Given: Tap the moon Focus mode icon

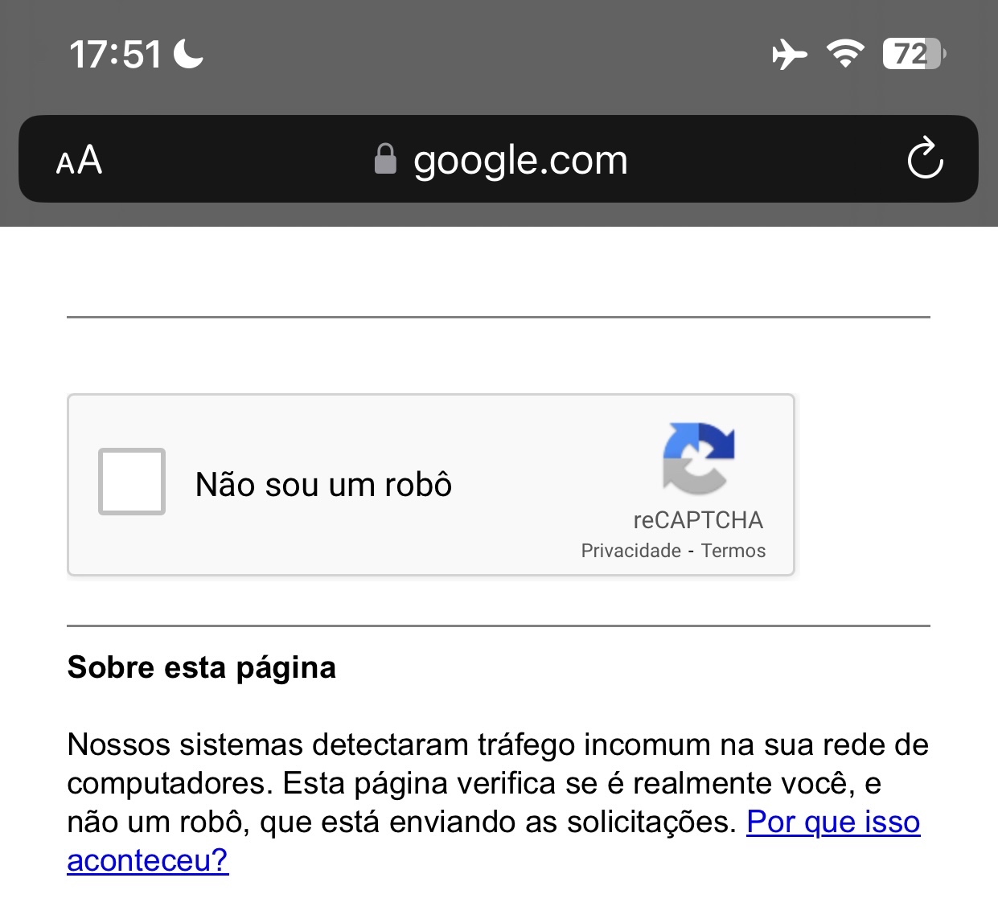Looking at the screenshot, I should click(x=188, y=54).
